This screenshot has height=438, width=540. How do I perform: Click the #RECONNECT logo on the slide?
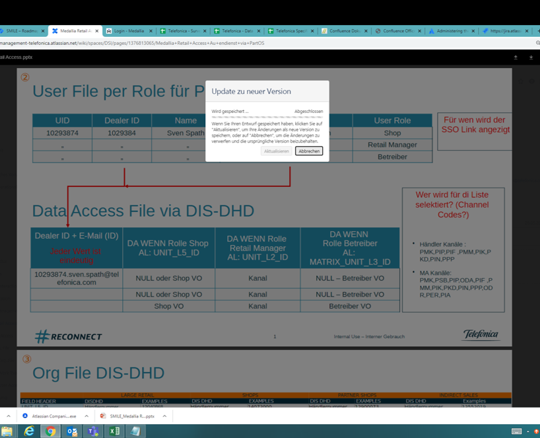(68, 336)
